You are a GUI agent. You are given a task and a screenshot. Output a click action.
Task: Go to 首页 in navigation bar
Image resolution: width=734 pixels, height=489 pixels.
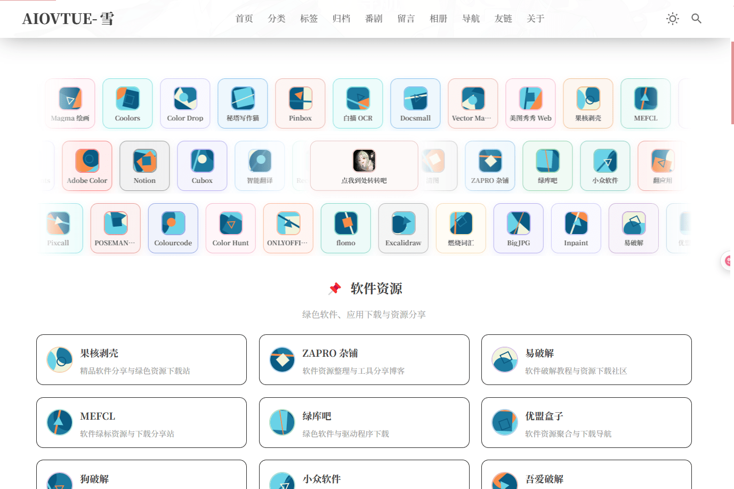(x=244, y=19)
